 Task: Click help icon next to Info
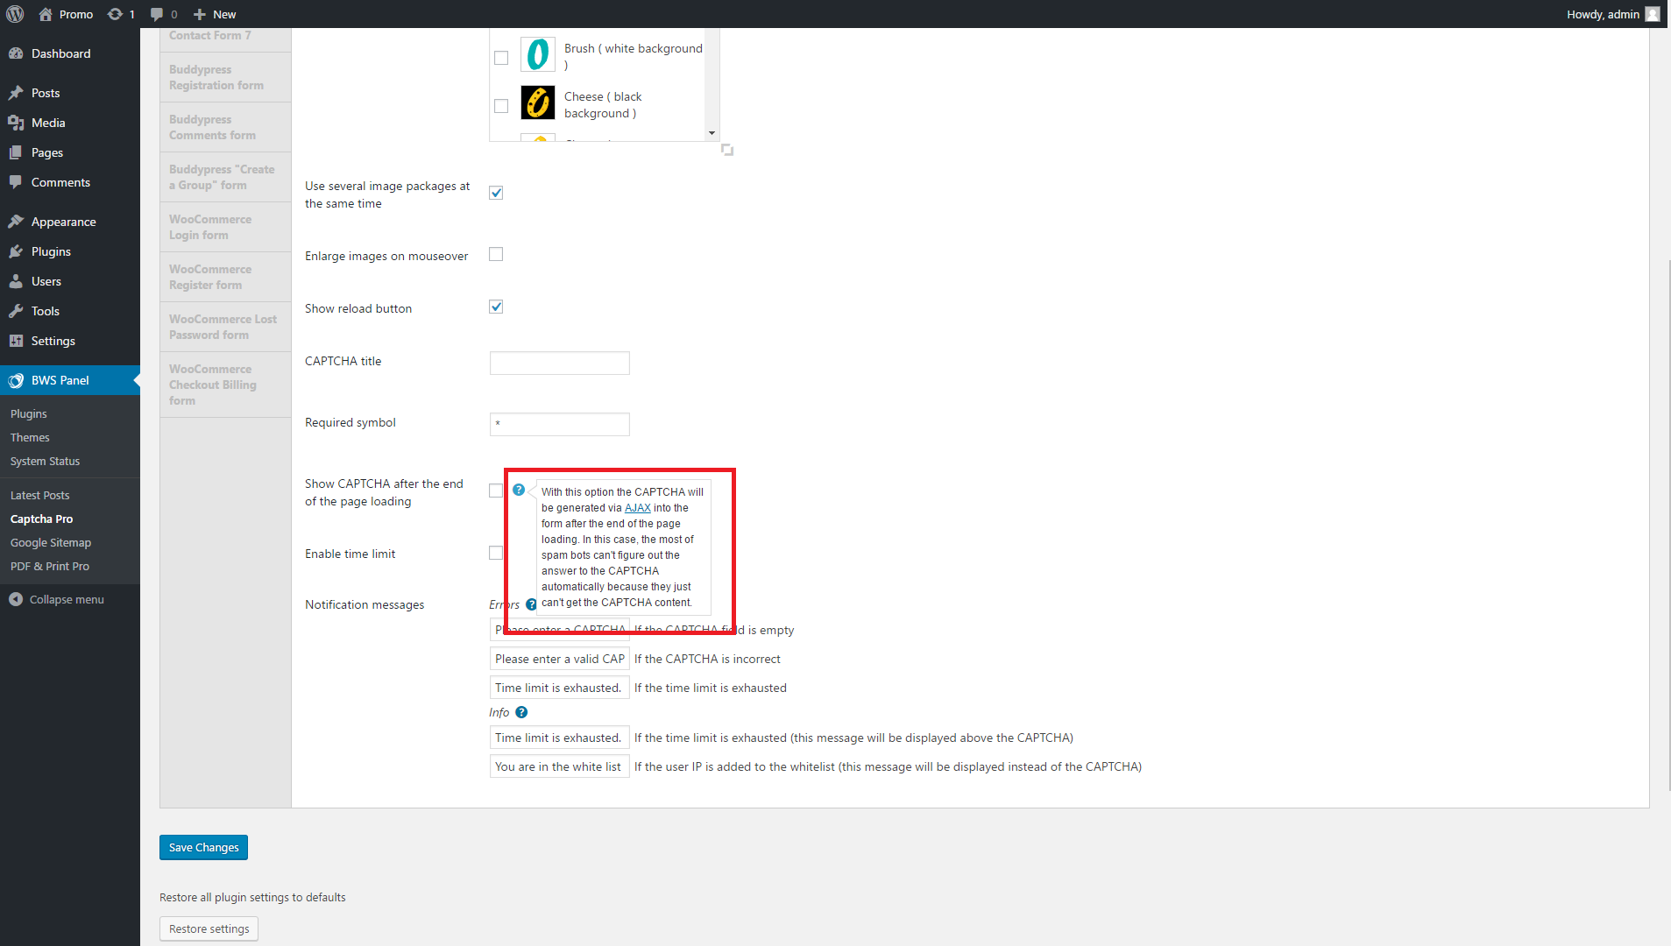[521, 712]
